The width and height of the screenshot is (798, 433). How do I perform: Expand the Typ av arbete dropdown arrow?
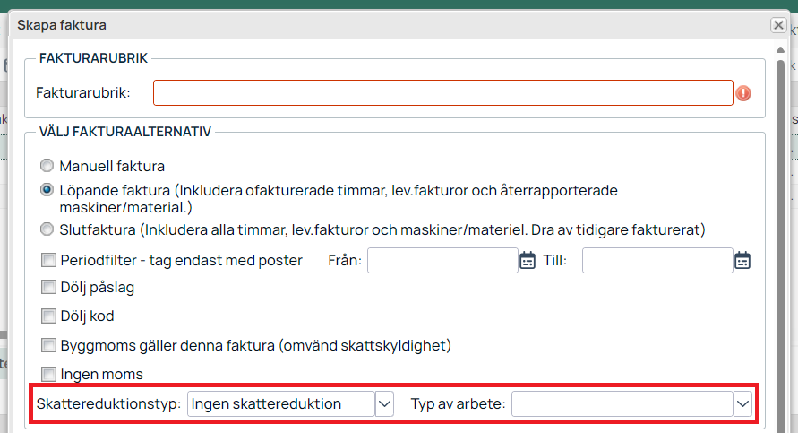click(x=743, y=404)
